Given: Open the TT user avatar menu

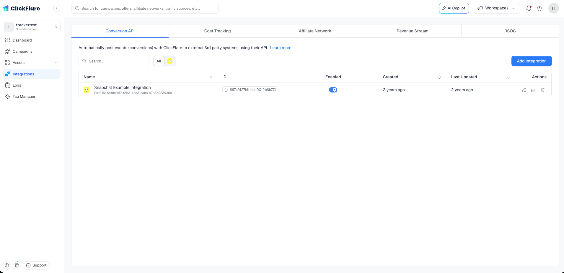Looking at the screenshot, I should 554,8.
